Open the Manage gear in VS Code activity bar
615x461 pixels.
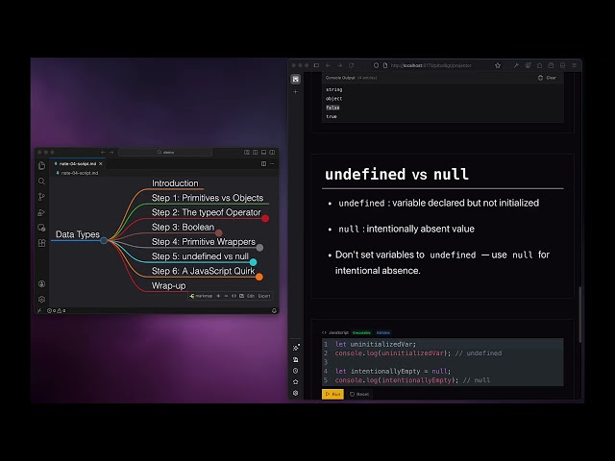[41, 299]
